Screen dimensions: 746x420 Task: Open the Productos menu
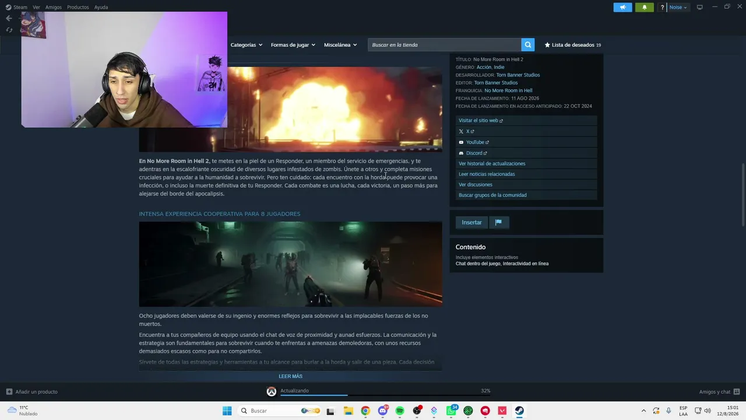78,7
